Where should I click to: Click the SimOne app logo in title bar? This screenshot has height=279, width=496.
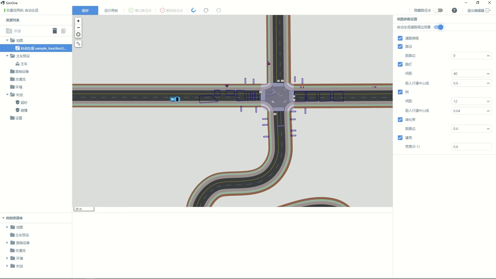[3, 3]
